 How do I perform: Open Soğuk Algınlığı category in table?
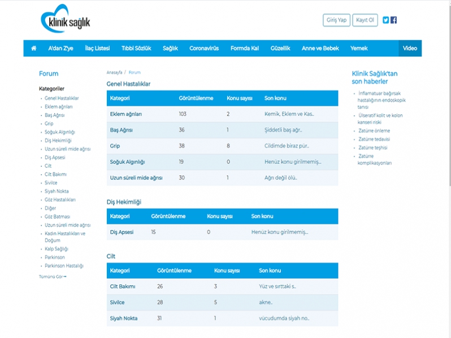tap(127, 162)
